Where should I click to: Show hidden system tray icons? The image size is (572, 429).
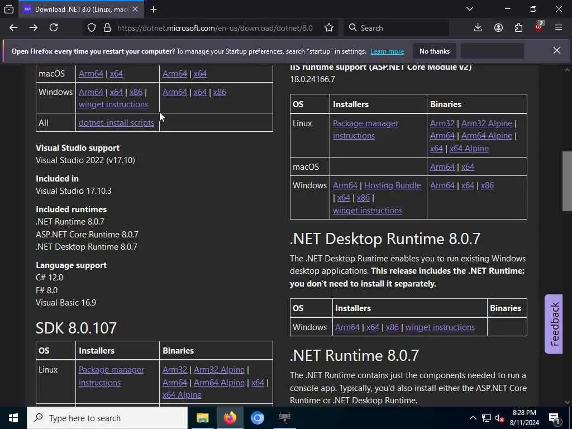click(x=473, y=418)
